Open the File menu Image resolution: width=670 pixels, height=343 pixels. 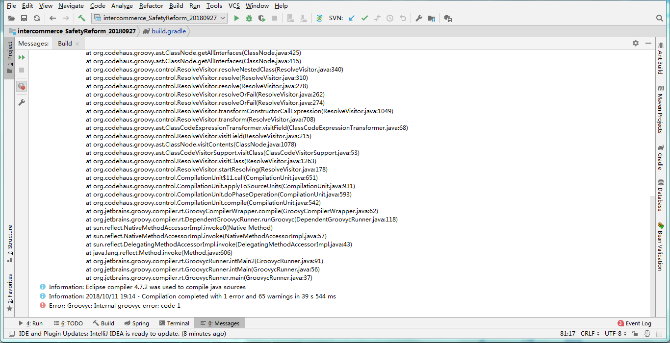pos(11,5)
